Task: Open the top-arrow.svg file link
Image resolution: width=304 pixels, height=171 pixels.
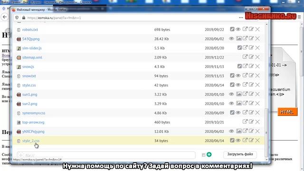Action: pos(33,123)
